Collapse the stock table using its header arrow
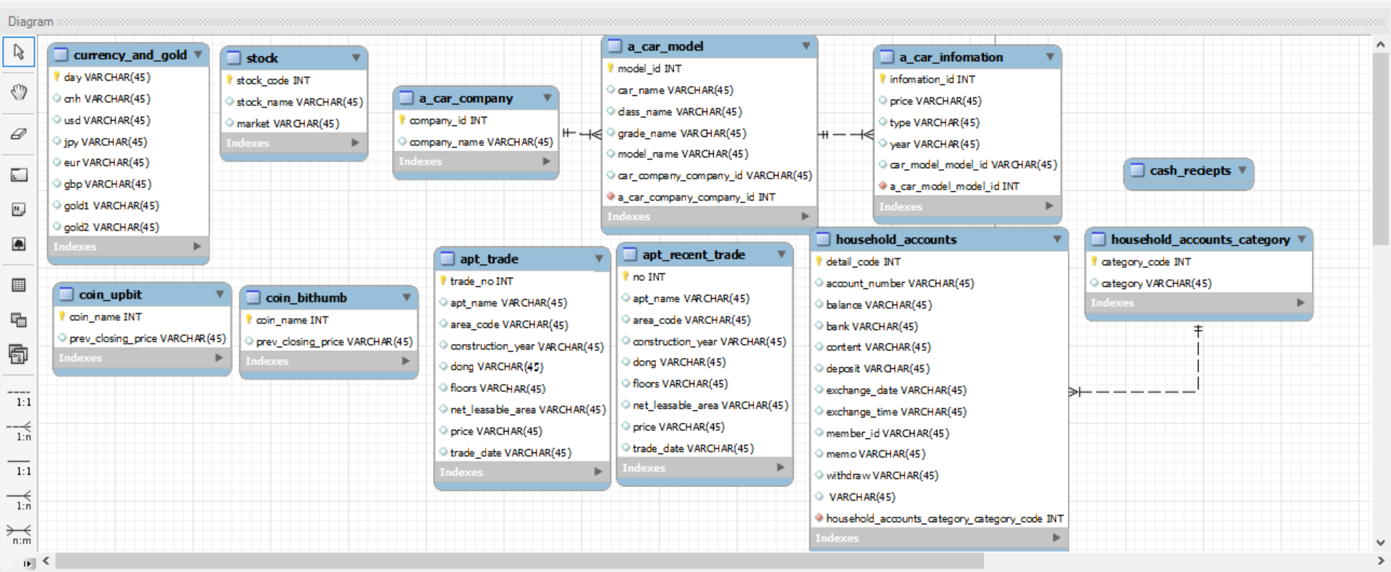Screen dimensions: 1391x572 click(x=356, y=58)
